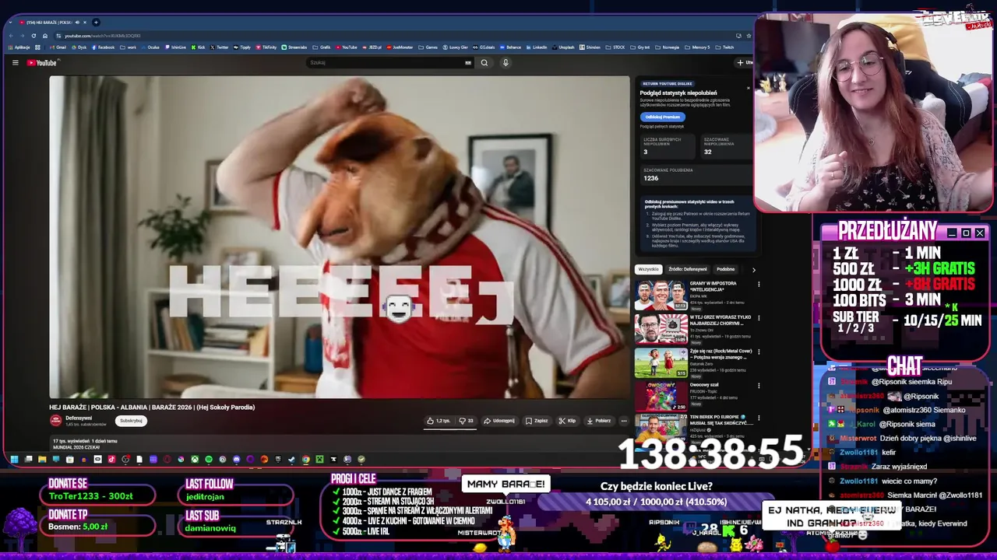Viewport: 997px width, 560px height.
Task: Click the Subskrybuj button
Action: coord(131,421)
